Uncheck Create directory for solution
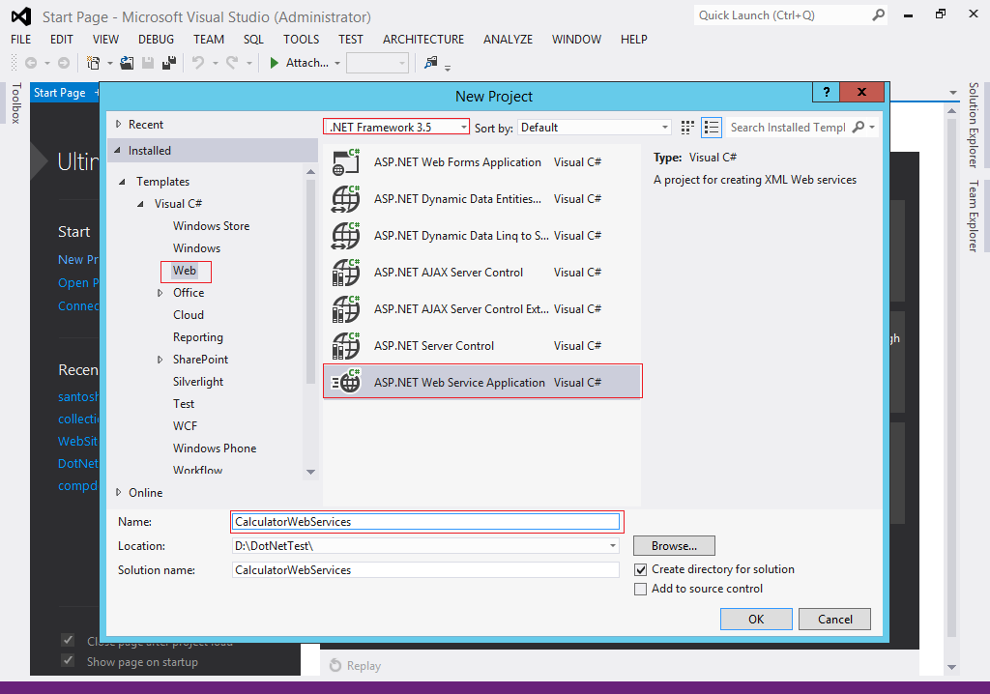 [x=640, y=569]
